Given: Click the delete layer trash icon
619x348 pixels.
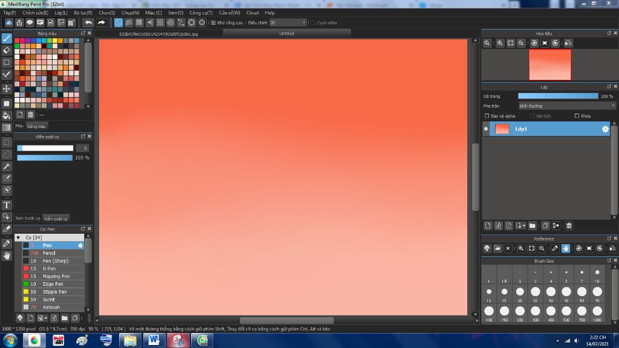Looking at the screenshot, I should pyautogui.click(x=569, y=225).
